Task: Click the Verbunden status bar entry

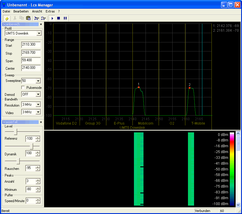Action: pos(207,211)
